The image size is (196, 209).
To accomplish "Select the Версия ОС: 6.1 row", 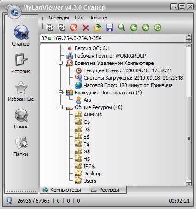I will pos(92,48).
